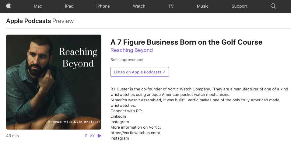The image size is (291, 142).
Task: Go to the iPhone section
Action: click(x=103, y=6)
